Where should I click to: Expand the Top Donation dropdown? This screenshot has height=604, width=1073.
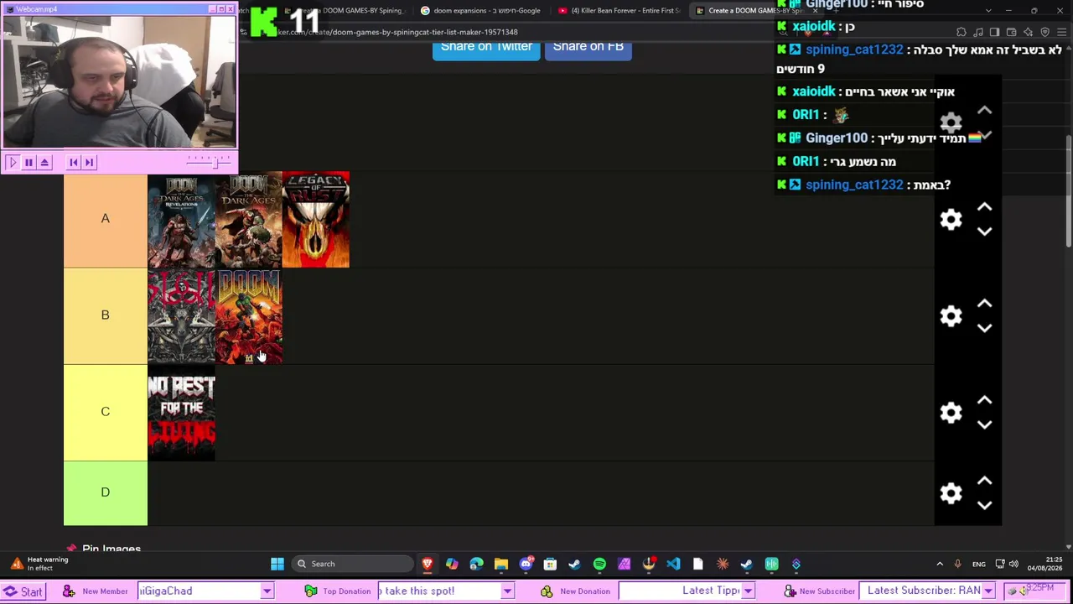507,591
